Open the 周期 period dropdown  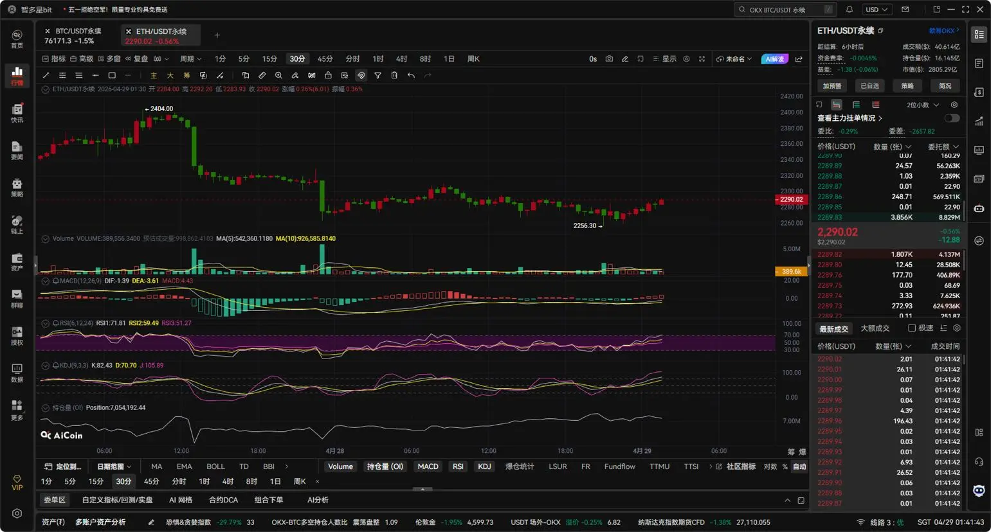pos(190,59)
